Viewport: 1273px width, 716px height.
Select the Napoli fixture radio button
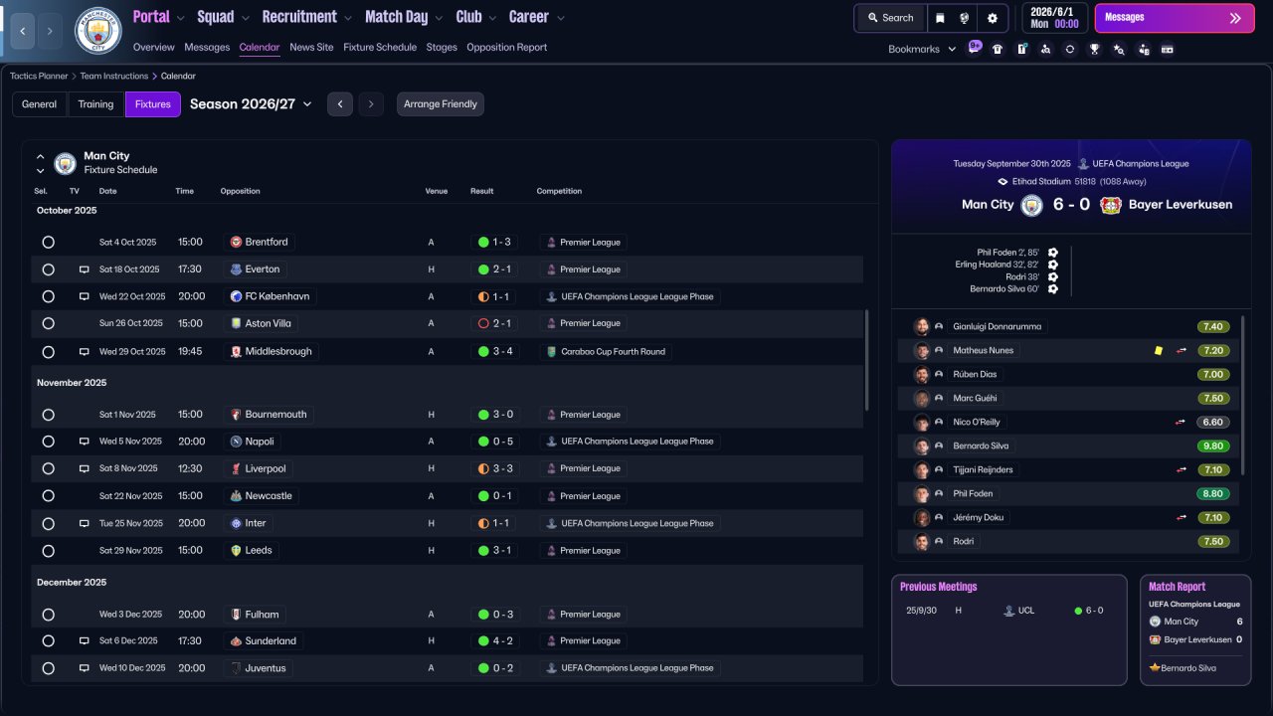click(48, 442)
